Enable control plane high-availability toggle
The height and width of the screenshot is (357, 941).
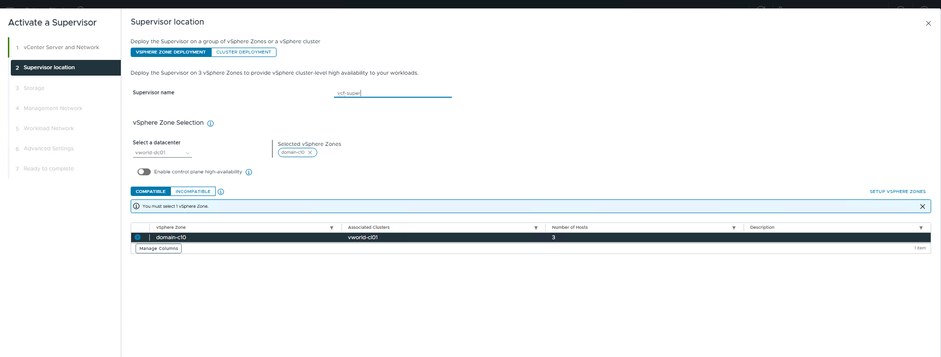click(144, 172)
